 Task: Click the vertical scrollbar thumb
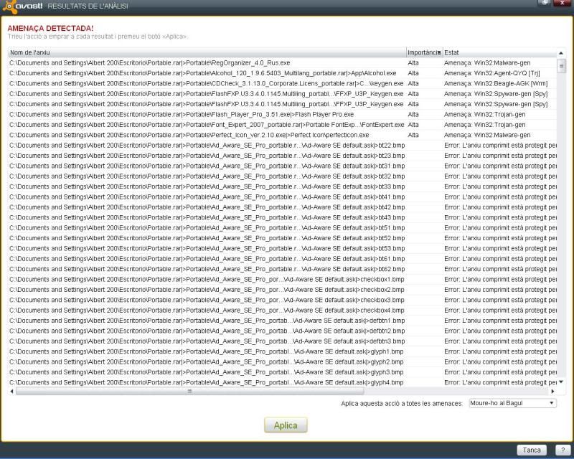click(x=562, y=66)
